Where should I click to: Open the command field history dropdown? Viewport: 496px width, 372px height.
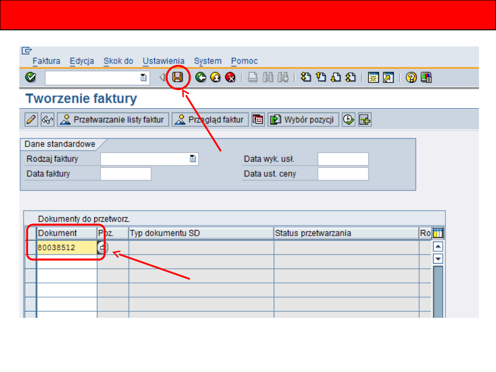(144, 78)
